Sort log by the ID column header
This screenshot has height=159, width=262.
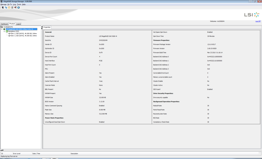pyautogui.click(x=6, y=153)
